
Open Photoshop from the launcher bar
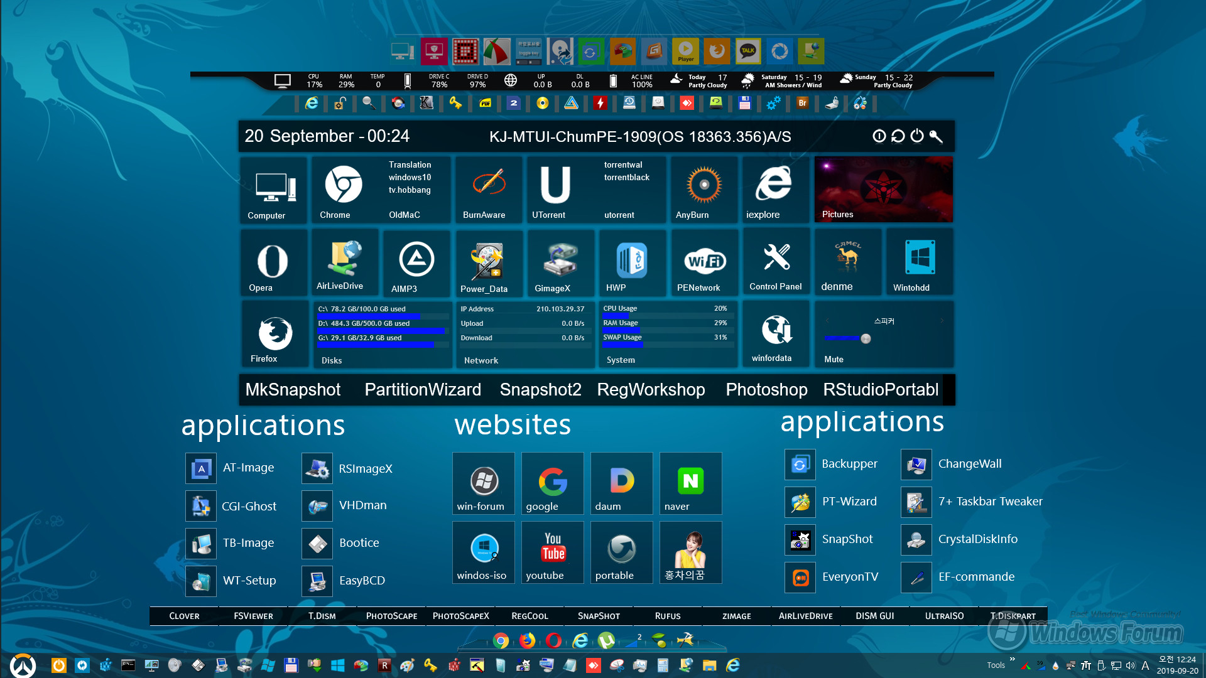coord(766,389)
